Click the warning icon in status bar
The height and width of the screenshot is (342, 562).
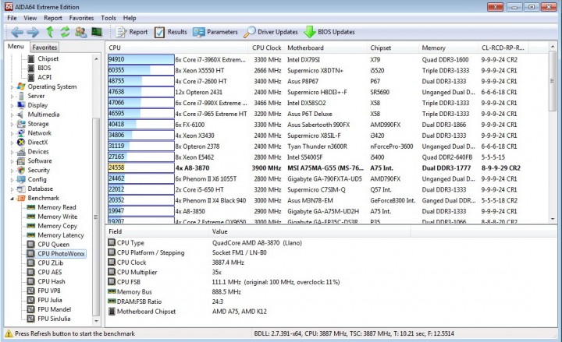pos(9,333)
